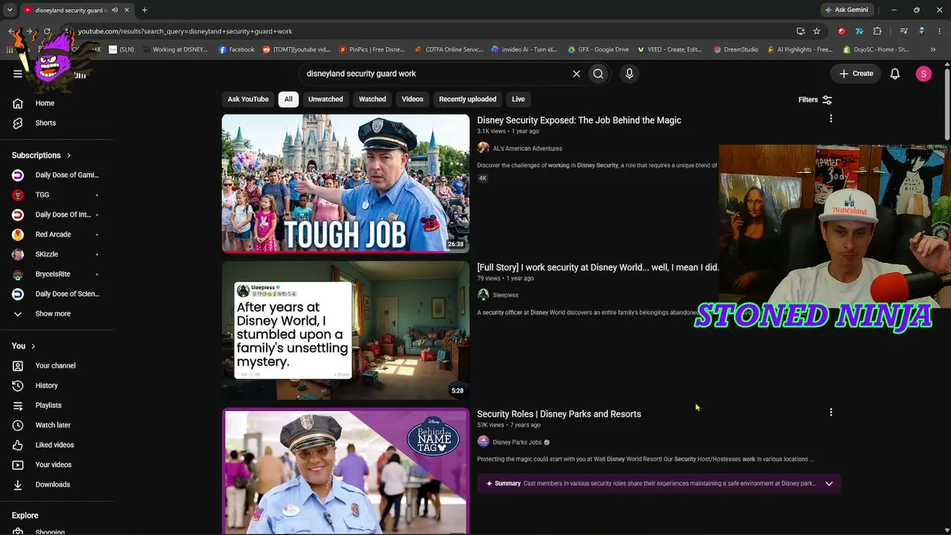Mute the YouTube tab via speaker icon
This screenshot has height=535, width=951.
114,10
